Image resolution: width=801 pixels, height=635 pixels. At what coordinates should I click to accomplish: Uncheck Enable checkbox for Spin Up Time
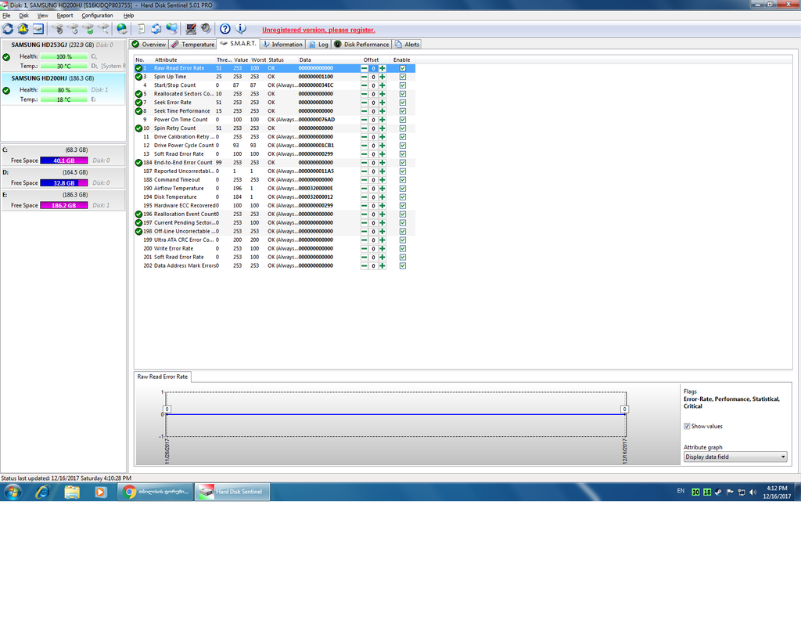click(x=403, y=77)
